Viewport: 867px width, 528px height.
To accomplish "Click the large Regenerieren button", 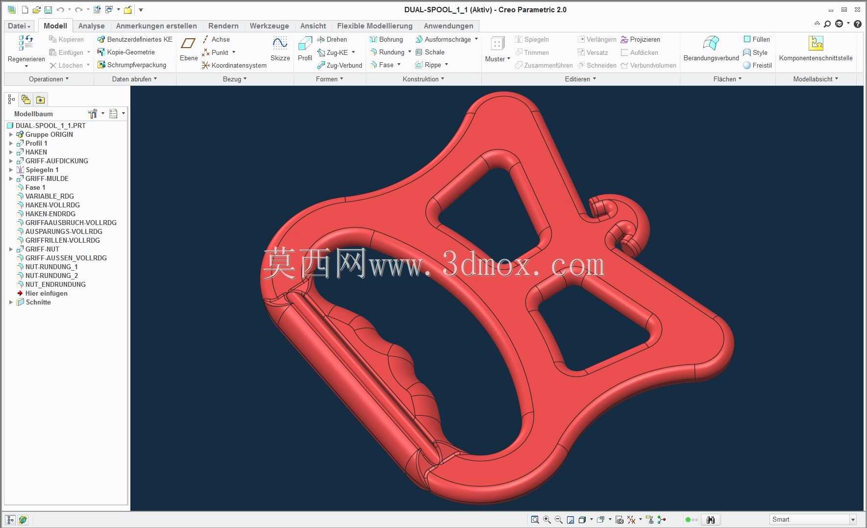I will [x=26, y=51].
